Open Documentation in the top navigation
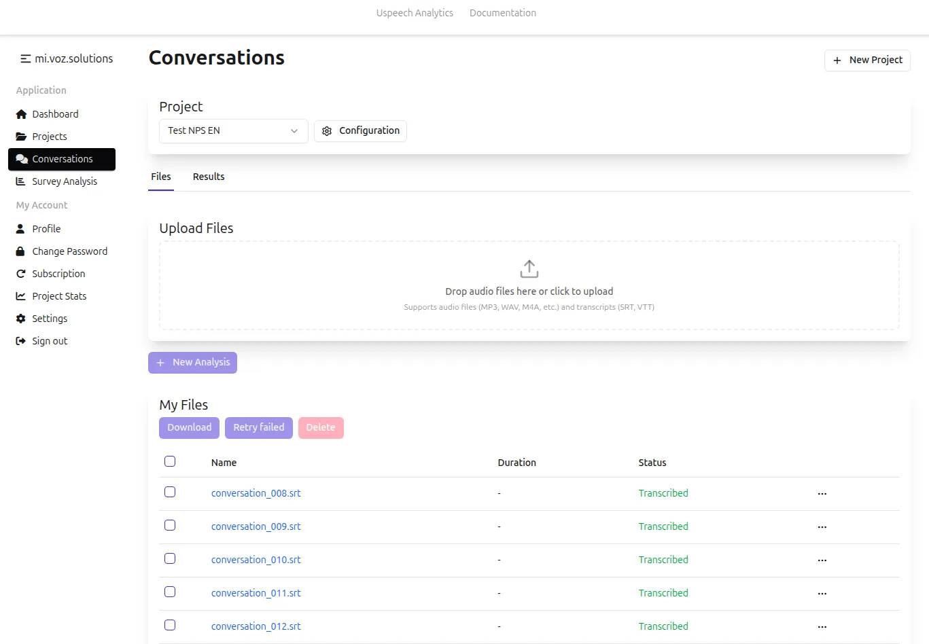The image size is (929, 644). 502,13
